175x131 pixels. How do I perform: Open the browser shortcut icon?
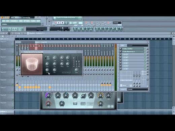click(87, 29)
